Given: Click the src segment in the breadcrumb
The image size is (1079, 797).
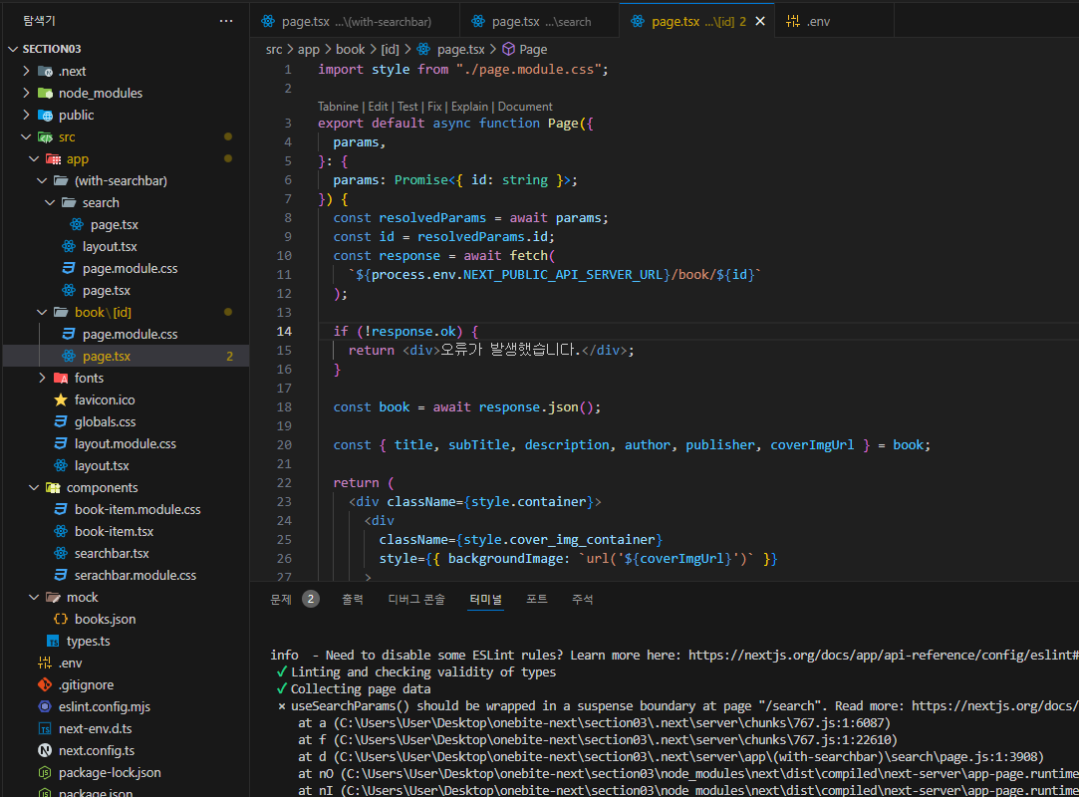Looking at the screenshot, I should click(274, 49).
